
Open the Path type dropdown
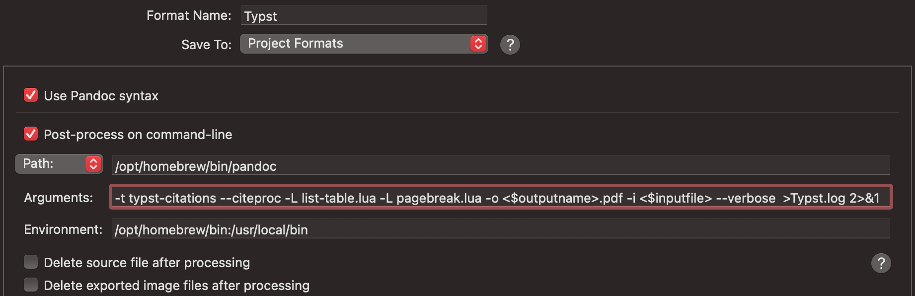(x=59, y=164)
